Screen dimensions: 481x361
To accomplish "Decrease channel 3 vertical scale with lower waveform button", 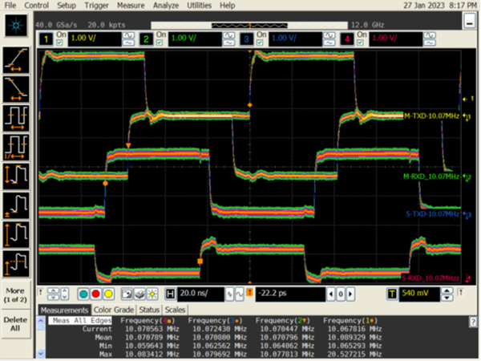I will coord(329,43).
